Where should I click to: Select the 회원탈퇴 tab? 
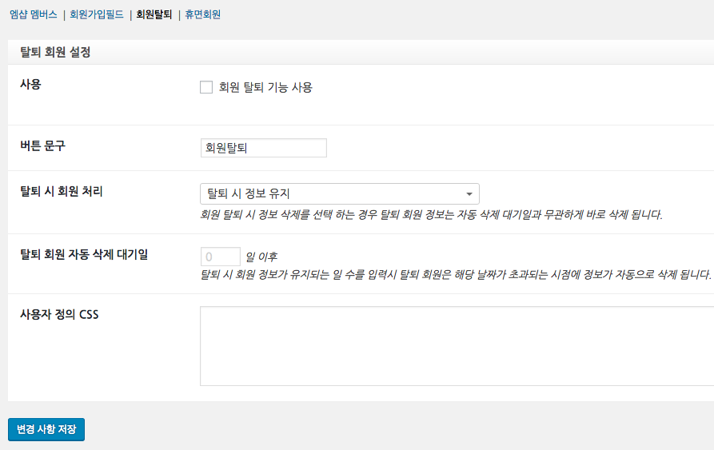tap(154, 14)
